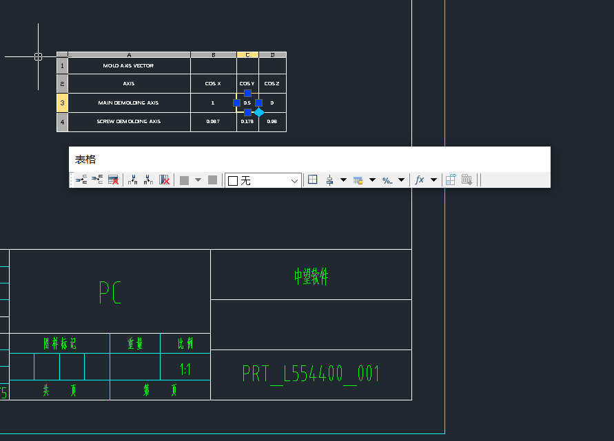The height and width of the screenshot is (441, 614).
Task: Click the MOLD AXIS VECTOR cell
Action: click(129, 65)
